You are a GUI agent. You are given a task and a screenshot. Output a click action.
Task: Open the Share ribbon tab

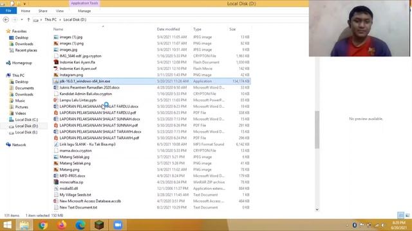pos(43,11)
